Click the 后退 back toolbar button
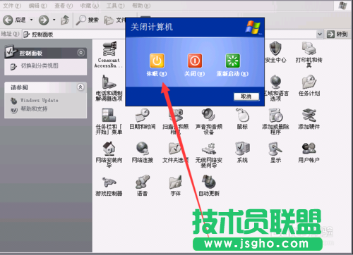 tap(14, 20)
